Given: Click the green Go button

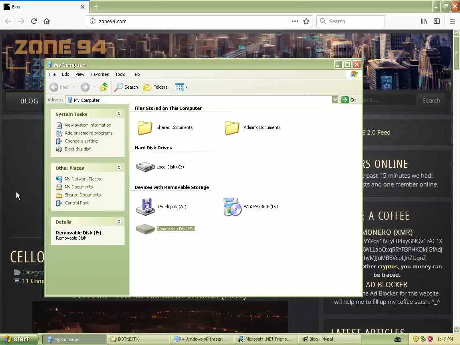Looking at the screenshot, I should click(349, 100).
